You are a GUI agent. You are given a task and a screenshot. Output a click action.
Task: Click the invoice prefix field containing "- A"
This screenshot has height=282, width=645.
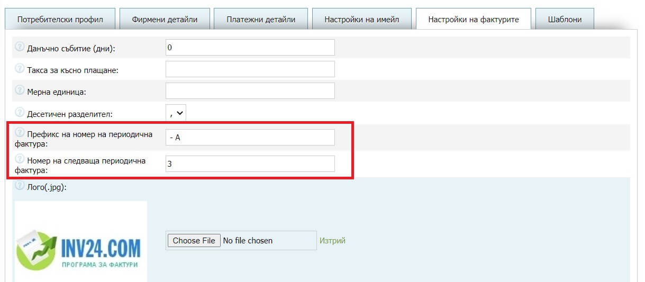250,138
